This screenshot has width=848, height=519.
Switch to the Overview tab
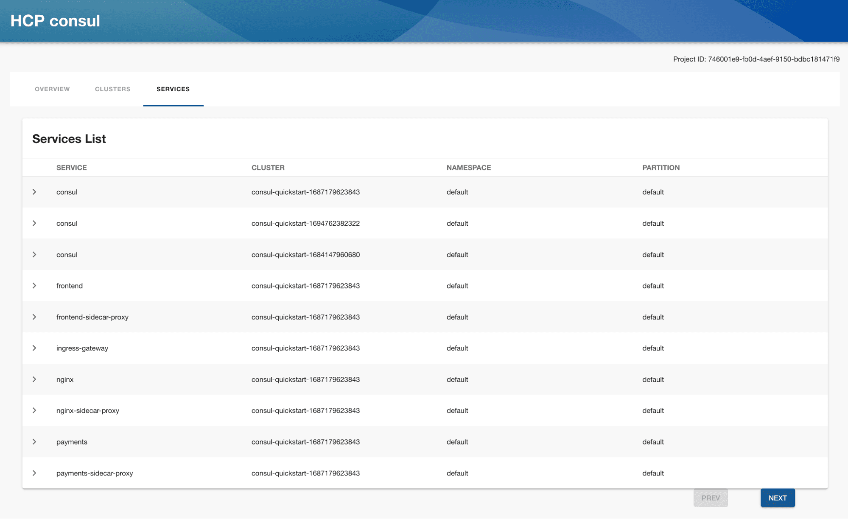52,89
